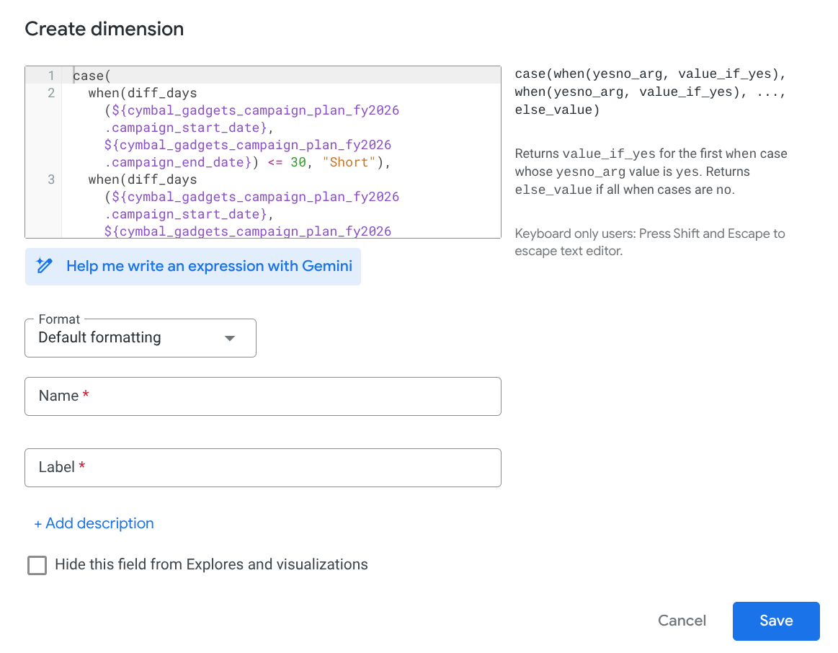Save the new dimension

click(x=776, y=621)
